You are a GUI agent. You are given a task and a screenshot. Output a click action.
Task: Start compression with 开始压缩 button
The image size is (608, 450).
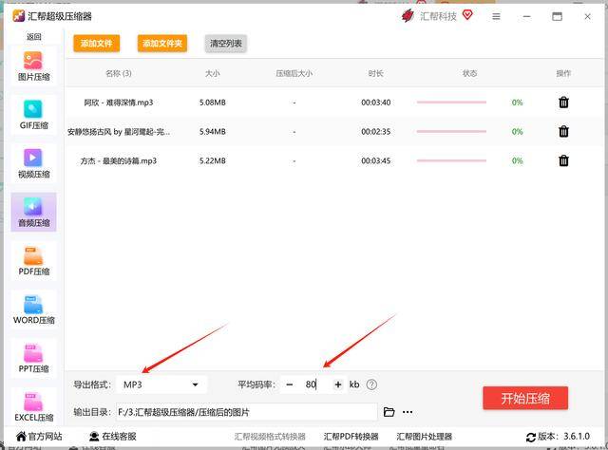[x=525, y=398]
